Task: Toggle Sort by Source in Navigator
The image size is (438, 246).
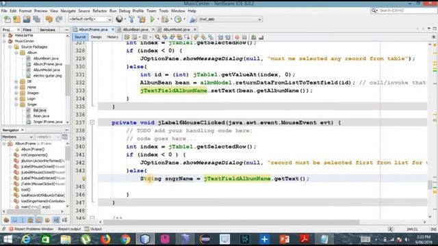Action: pyautogui.click(x=64, y=220)
